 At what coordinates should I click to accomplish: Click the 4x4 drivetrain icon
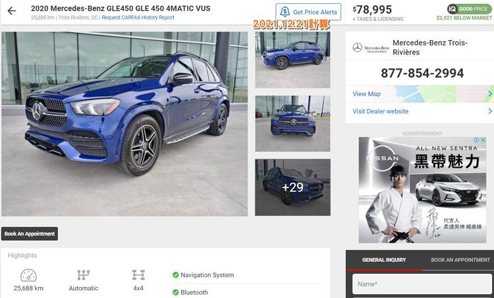click(x=138, y=275)
